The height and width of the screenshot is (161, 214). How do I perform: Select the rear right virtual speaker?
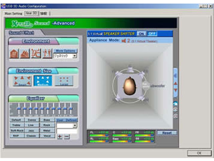[142, 98]
